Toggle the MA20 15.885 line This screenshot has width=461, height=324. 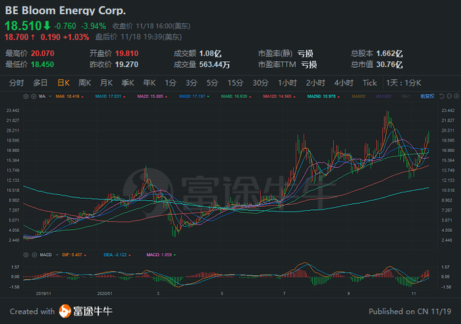click(152, 96)
